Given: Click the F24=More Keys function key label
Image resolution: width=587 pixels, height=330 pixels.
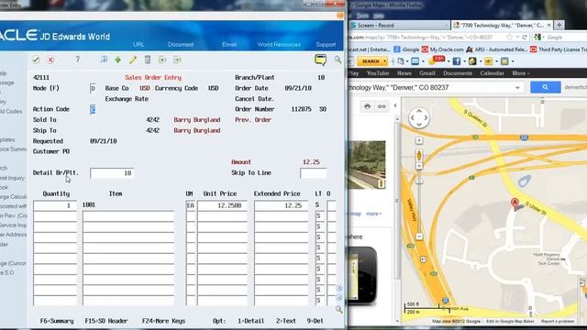Looking at the screenshot, I should [x=163, y=321].
